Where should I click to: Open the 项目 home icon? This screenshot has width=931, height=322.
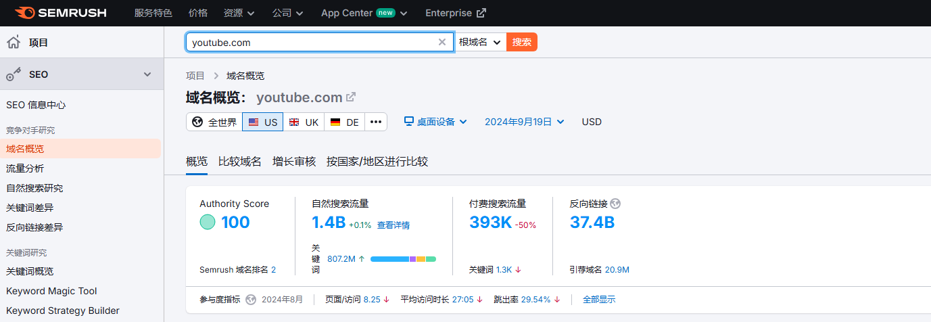[14, 43]
